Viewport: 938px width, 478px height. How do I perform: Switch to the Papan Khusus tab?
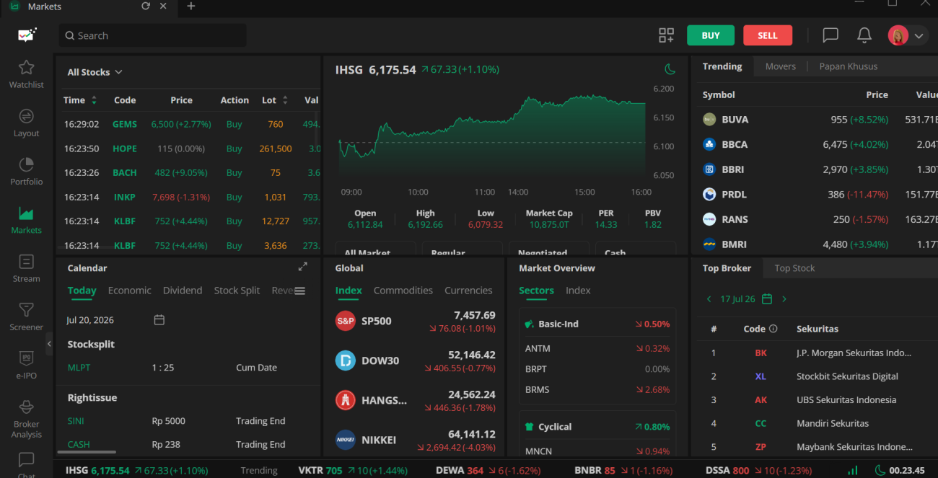tap(849, 66)
